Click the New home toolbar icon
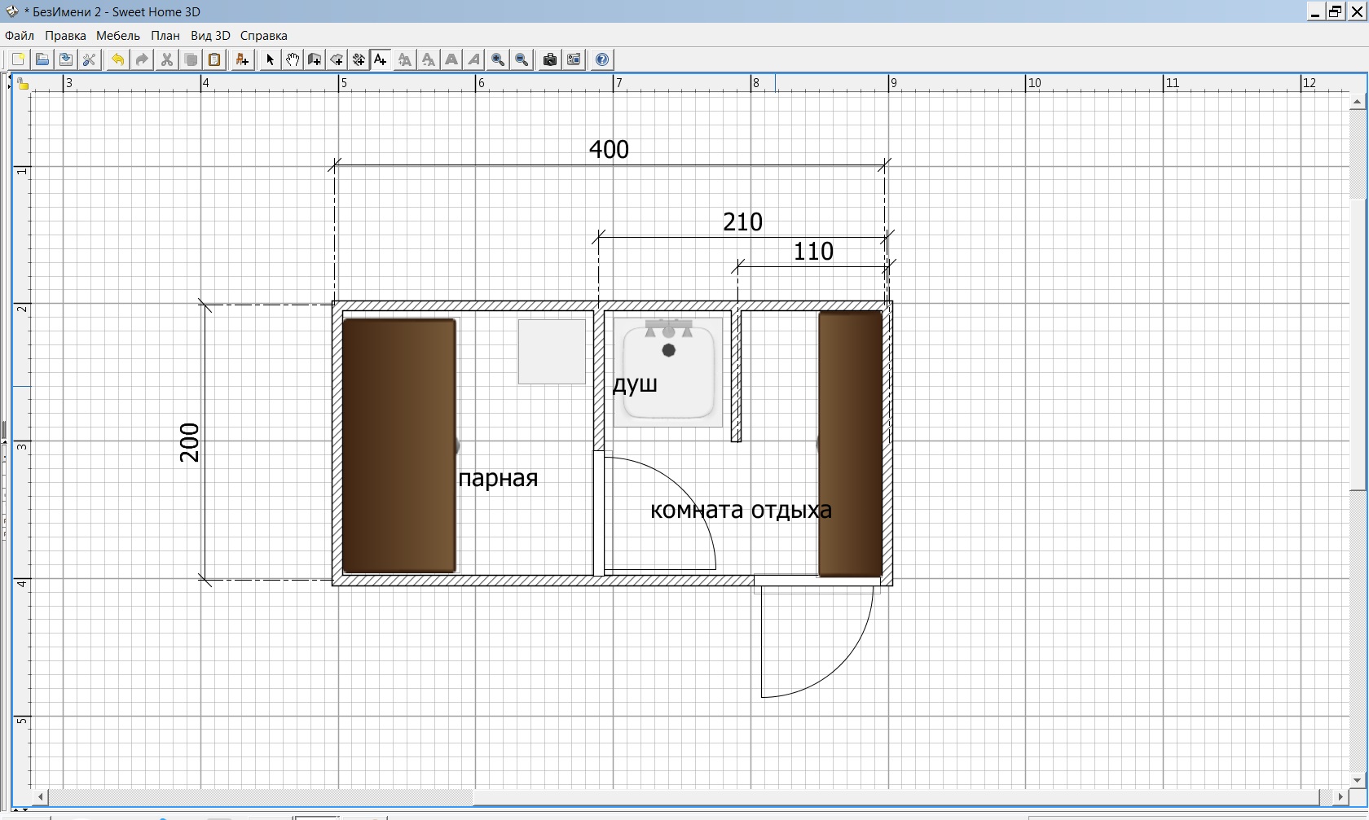1369x820 pixels. point(18,59)
